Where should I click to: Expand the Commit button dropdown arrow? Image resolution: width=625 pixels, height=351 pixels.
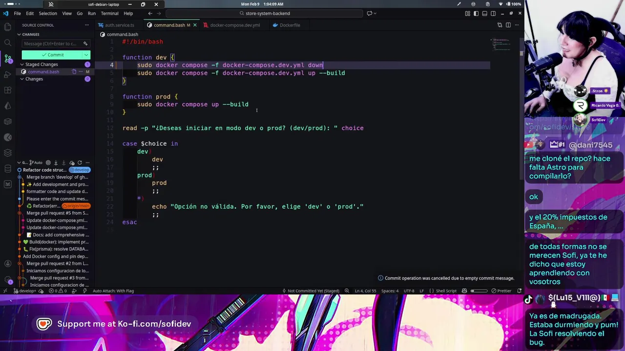pos(86,55)
